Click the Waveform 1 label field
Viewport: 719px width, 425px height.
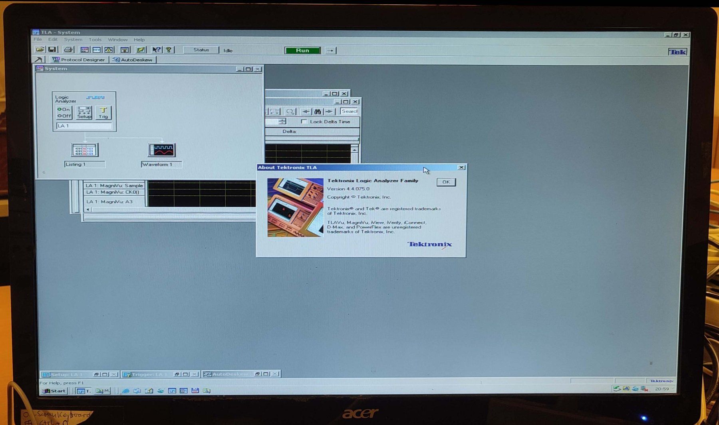click(161, 164)
